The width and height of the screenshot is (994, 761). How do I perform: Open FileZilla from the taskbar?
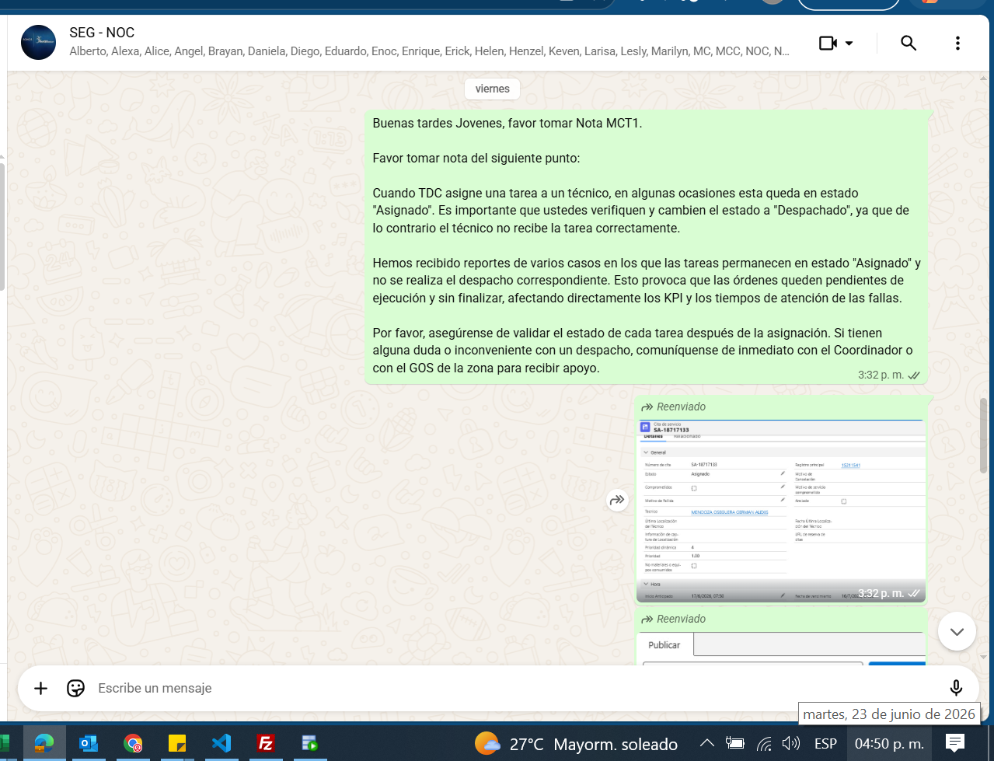(266, 743)
